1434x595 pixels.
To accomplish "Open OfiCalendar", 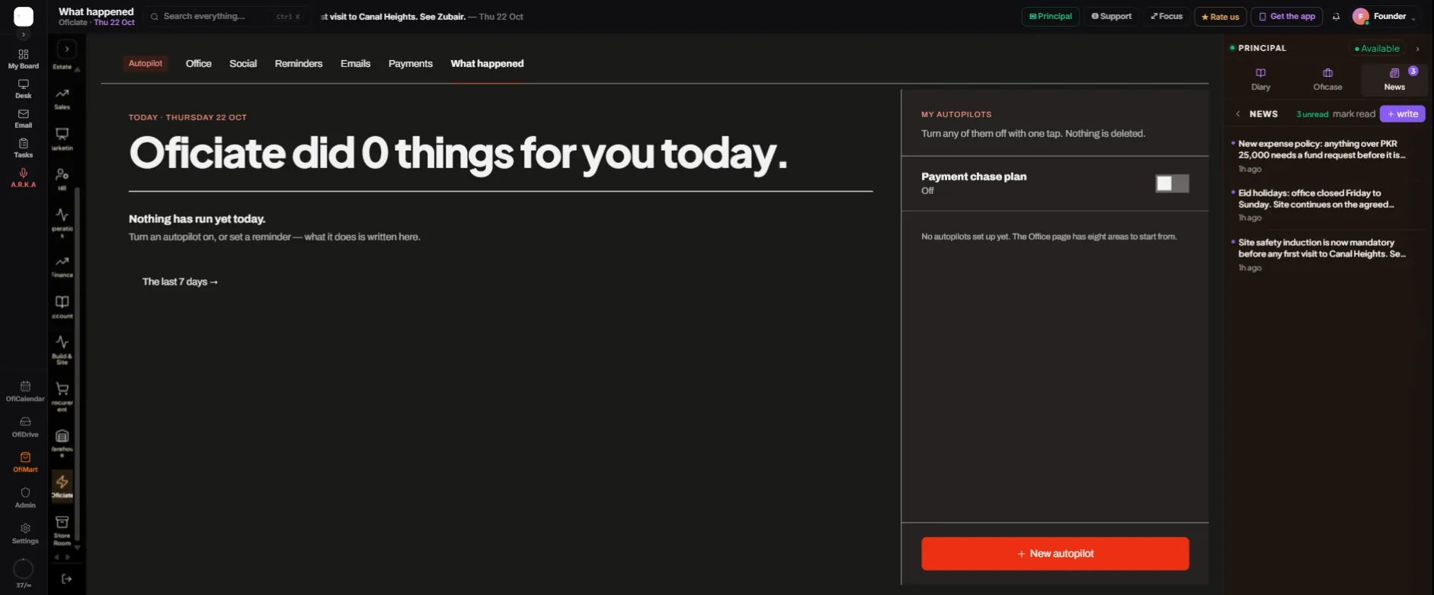I will [x=25, y=392].
